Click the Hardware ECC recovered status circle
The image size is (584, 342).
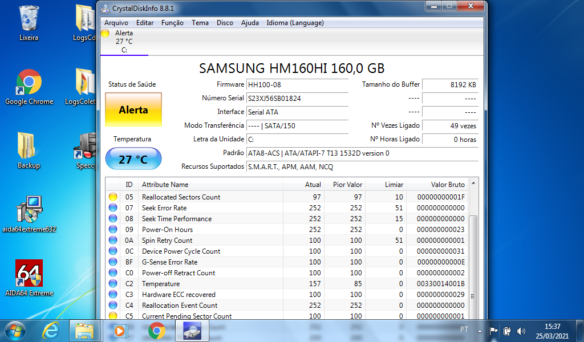[x=113, y=294]
